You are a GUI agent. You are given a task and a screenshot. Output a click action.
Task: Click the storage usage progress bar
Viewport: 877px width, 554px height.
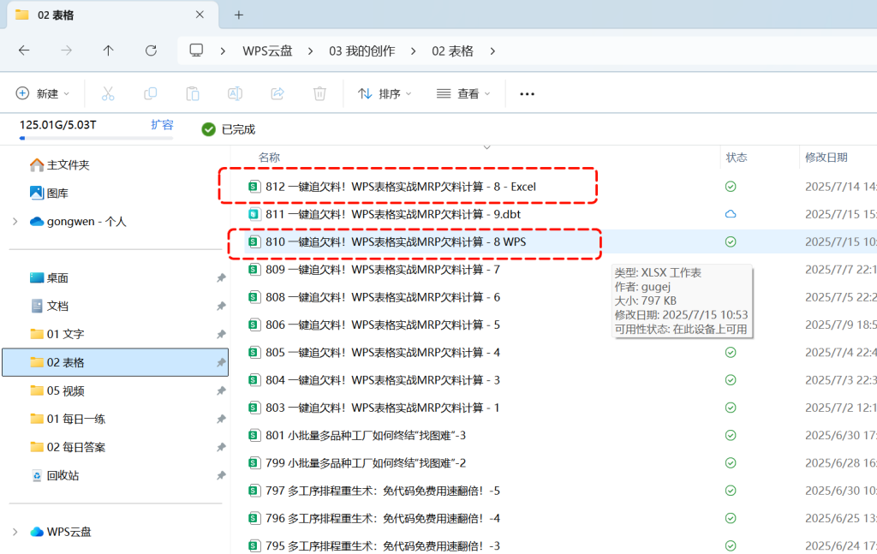pyautogui.click(x=96, y=138)
